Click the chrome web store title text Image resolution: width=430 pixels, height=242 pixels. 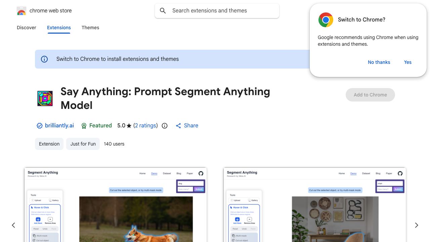pos(51,11)
